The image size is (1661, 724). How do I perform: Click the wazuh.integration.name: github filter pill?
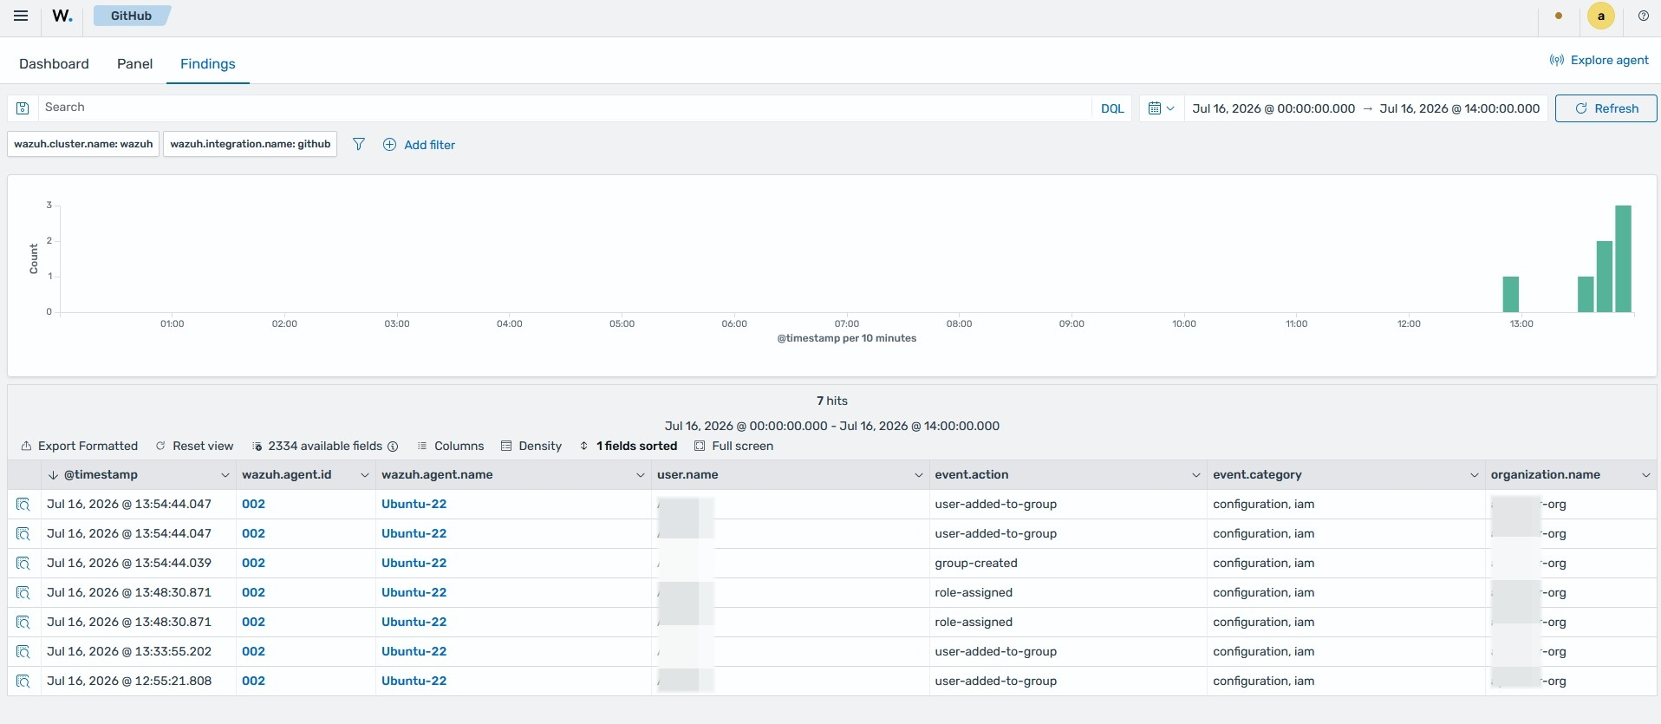click(251, 144)
